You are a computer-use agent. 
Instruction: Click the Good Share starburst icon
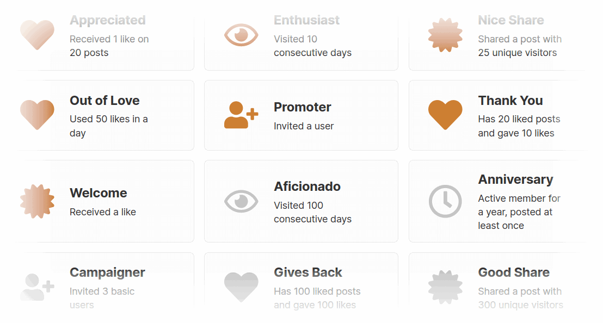tap(445, 287)
